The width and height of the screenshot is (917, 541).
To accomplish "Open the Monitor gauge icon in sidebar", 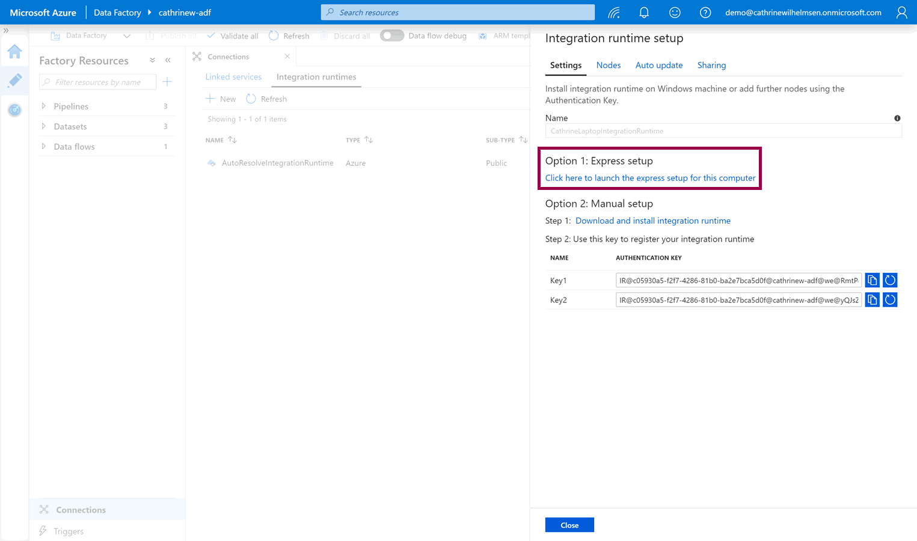I will pyautogui.click(x=14, y=110).
